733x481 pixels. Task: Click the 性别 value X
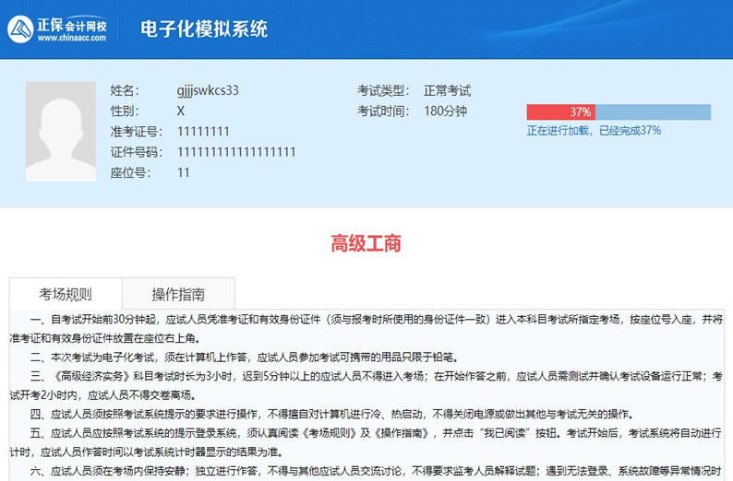pos(181,111)
